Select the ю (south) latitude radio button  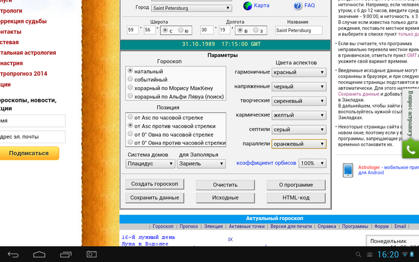181,30
